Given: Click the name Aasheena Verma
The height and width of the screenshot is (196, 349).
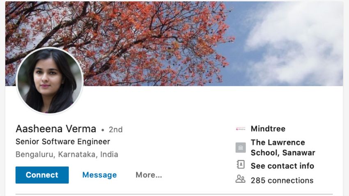Looking at the screenshot, I should click(56, 129).
